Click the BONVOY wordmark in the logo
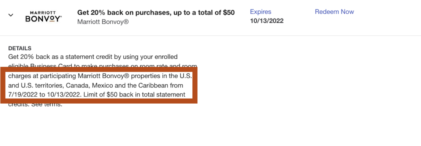The image size is (421, 146). pyautogui.click(x=43, y=19)
